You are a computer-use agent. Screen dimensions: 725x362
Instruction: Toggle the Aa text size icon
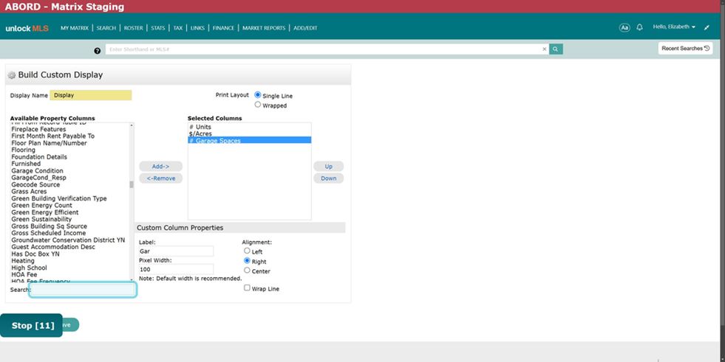(x=624, y=28)
